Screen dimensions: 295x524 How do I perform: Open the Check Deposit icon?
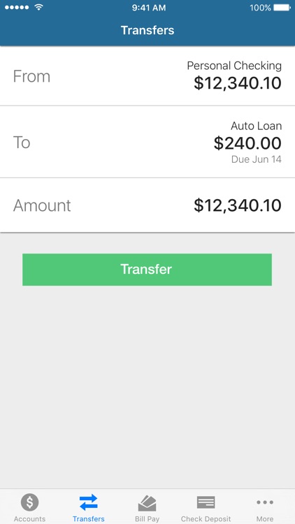tap(206, 502)
